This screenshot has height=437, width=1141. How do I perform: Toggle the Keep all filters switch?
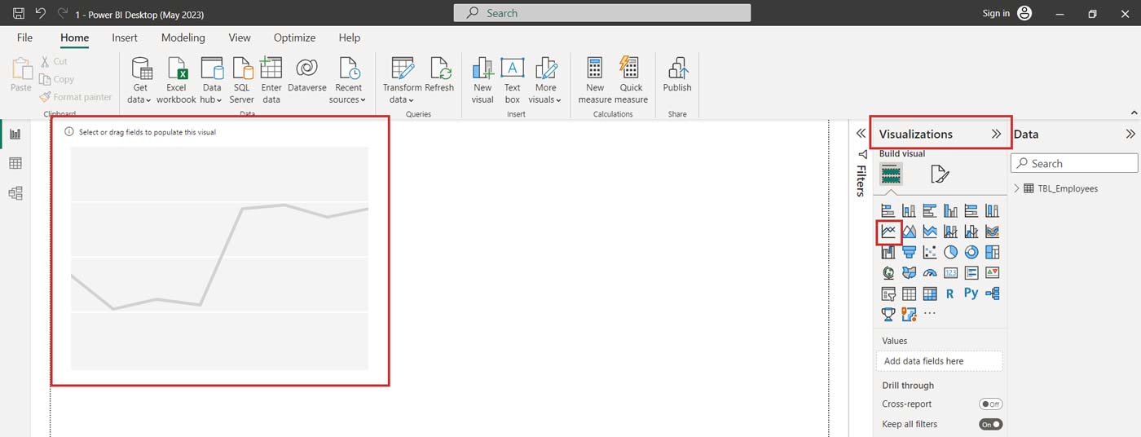(990, 425)
